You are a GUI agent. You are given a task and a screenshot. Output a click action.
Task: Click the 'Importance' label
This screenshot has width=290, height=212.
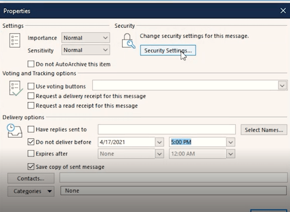(42, 38)
